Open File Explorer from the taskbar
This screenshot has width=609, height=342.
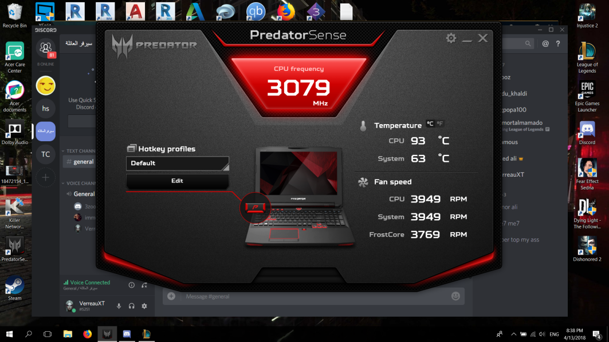[x=68, y=334]
